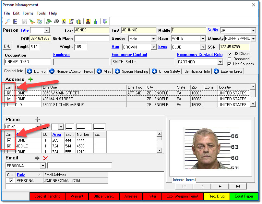The height and width of the screenshot is (204, 262).
Task: Click the walking person toolbar icon
Action: 64,22
